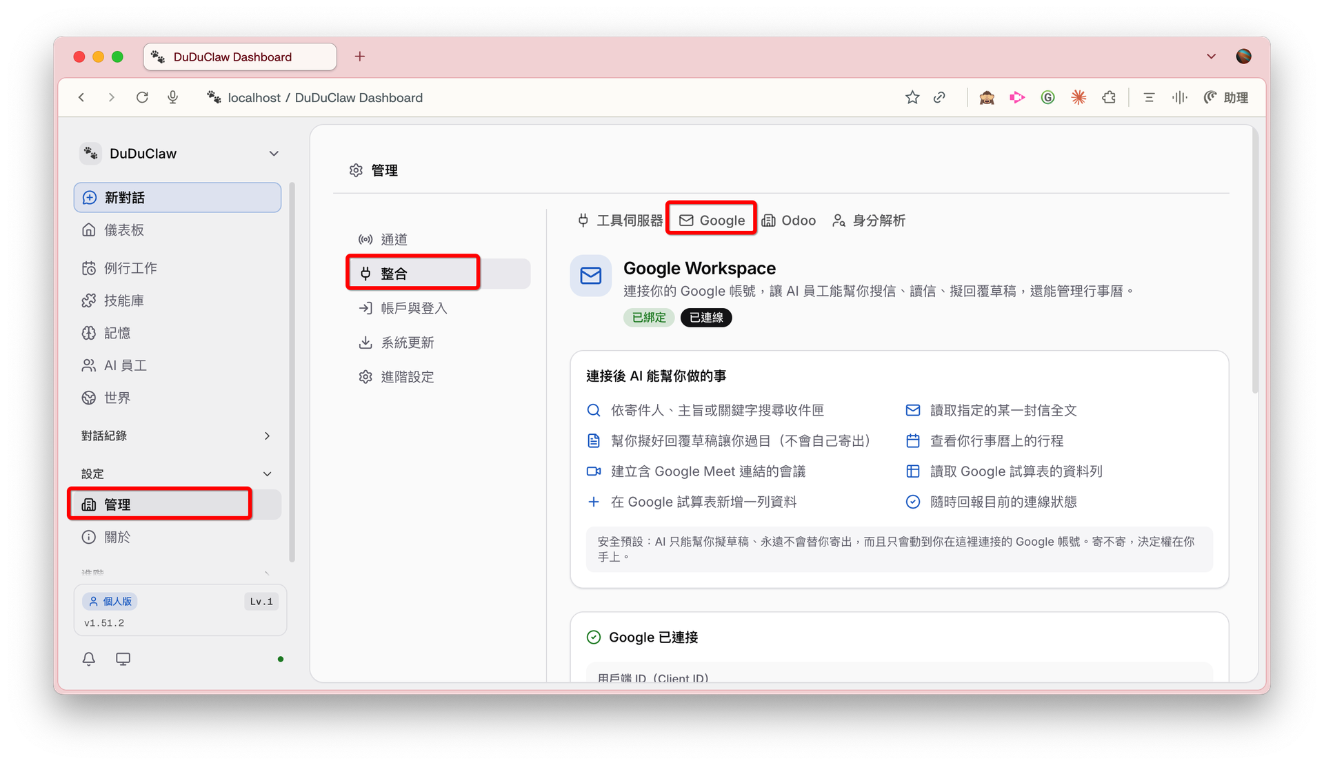Click the orange starburst extension icon
Image resolution: width=1324 pixels, height=765 pixels.
click(1079, 98)
